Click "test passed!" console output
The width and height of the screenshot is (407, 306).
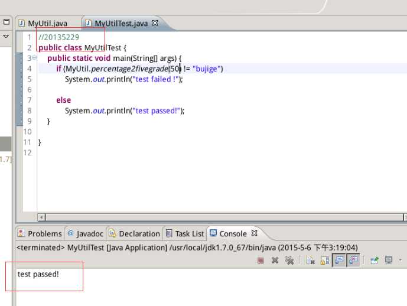click(x=38, y=274)
